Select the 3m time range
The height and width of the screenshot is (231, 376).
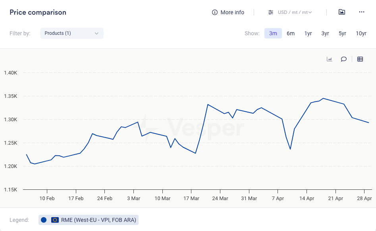tap(273, 33)
